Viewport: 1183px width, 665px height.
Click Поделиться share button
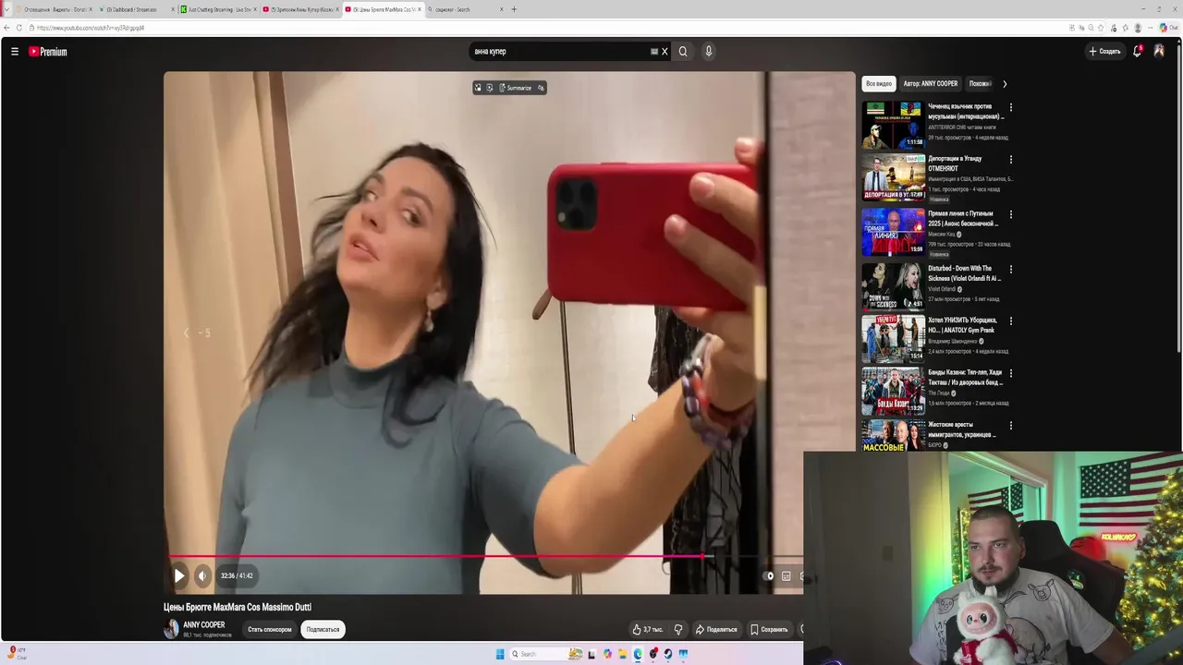tap(716, 629)
